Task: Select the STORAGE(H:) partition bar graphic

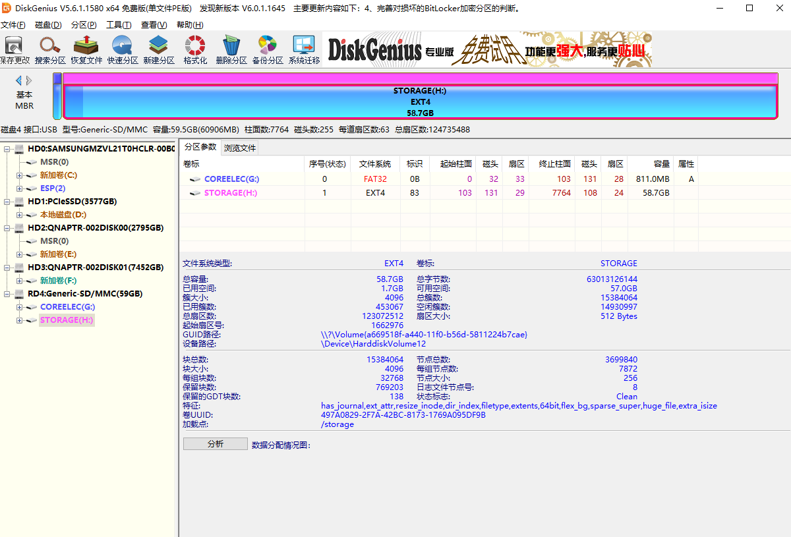Action: (420, 102)
